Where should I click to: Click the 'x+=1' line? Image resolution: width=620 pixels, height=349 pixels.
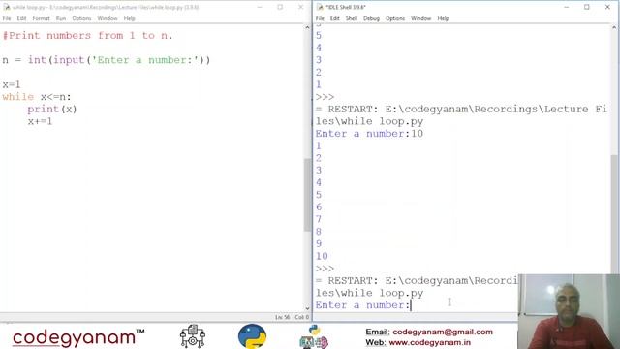click(40, 121)
